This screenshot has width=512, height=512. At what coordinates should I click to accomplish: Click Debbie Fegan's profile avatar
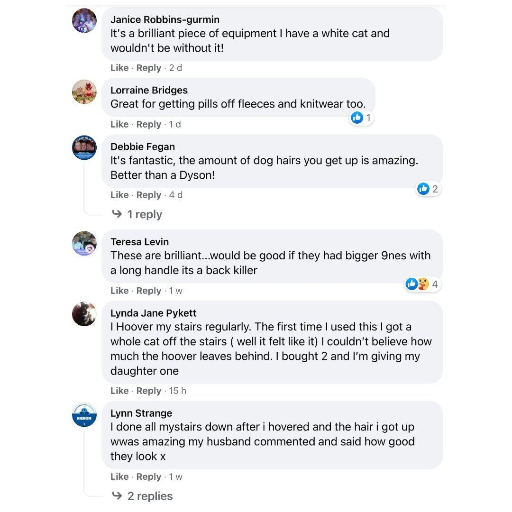click(84, 148)
